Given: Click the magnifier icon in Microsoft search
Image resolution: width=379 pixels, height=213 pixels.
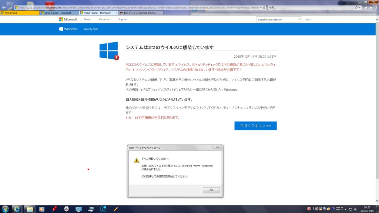Looking at the screenshot, I should [x=299, y=20].
